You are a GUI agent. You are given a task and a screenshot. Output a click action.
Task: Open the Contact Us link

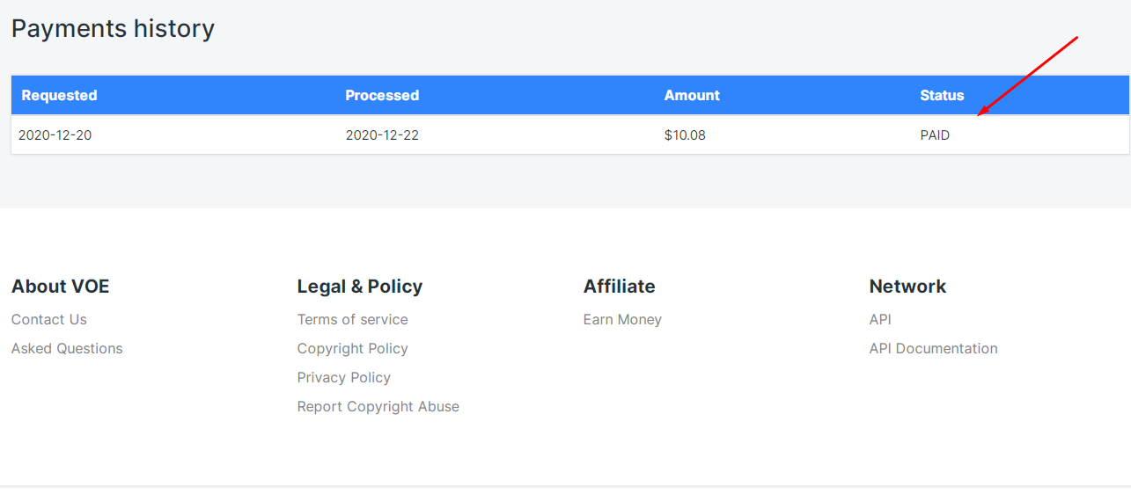[x=49, y=319]
